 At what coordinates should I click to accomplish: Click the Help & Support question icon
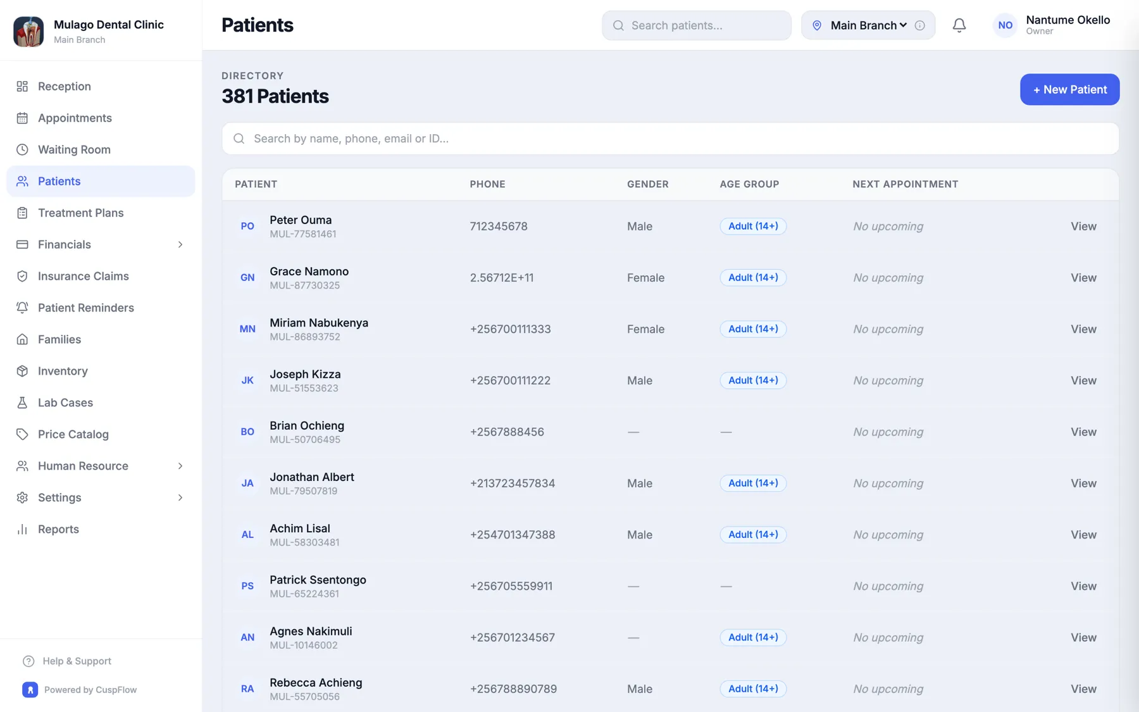(x=28, y=661)
